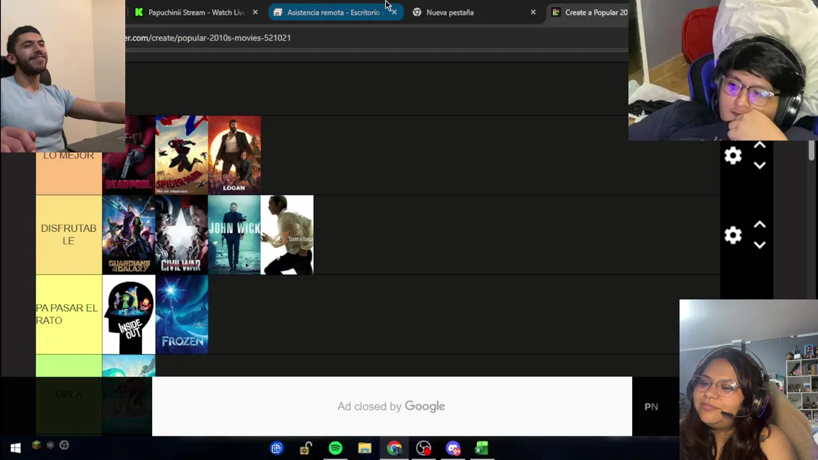The width and height of the screenshot is (818, 460).
Task: Open Discord from the taskbar
Action: pos(453,448)
